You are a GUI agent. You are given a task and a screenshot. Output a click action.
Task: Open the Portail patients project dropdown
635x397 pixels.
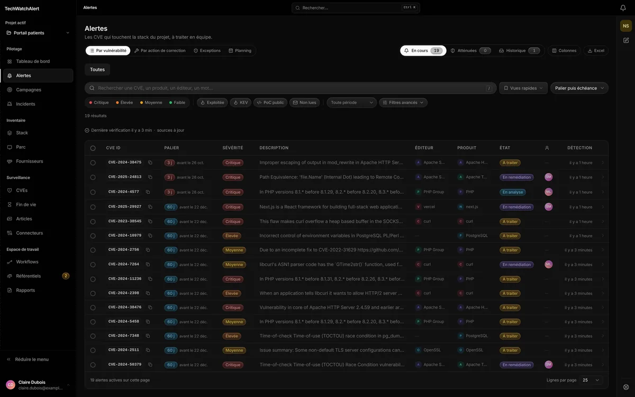pyautogui.click(x=38, y=33)
